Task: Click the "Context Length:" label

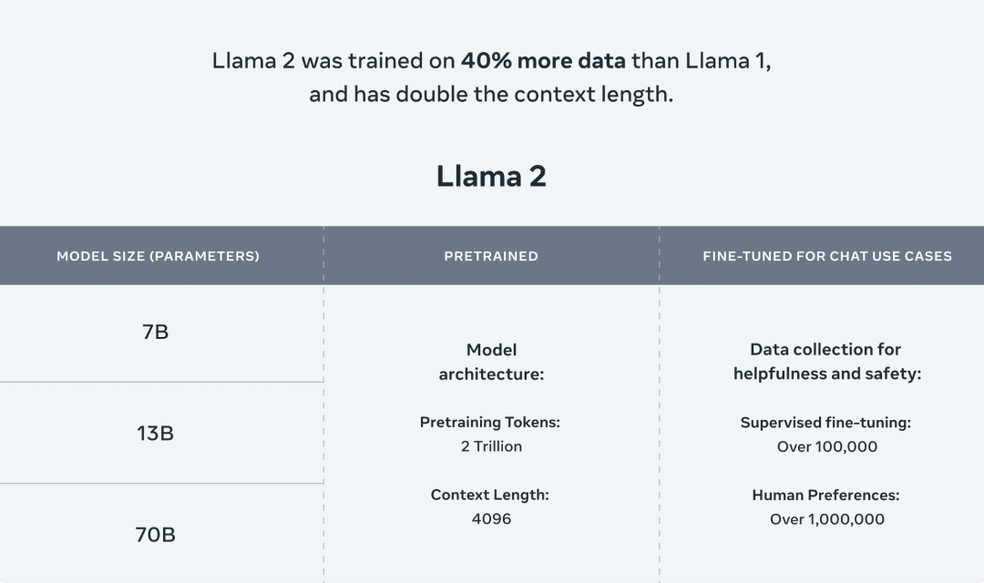Action: [490, 495]
